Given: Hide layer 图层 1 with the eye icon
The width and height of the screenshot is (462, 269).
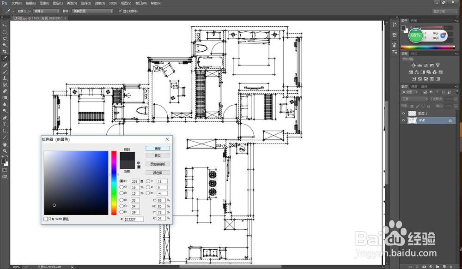Looking at the screenshot, I should pyautogui.click(x=403, y=114).
